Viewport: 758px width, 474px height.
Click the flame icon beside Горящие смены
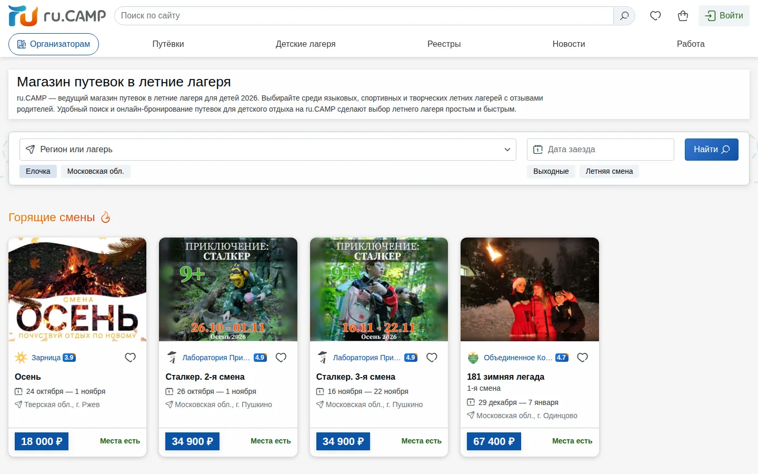(106, 217)
